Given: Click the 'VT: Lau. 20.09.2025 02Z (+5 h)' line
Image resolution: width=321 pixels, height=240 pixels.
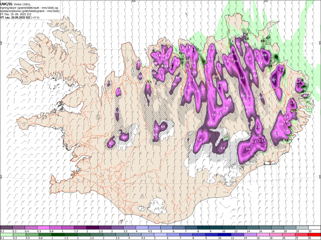Looking at the screenshot, I should tap(20, 17).
